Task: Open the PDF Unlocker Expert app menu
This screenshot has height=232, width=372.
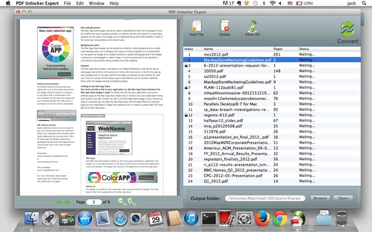Action: 37,4
